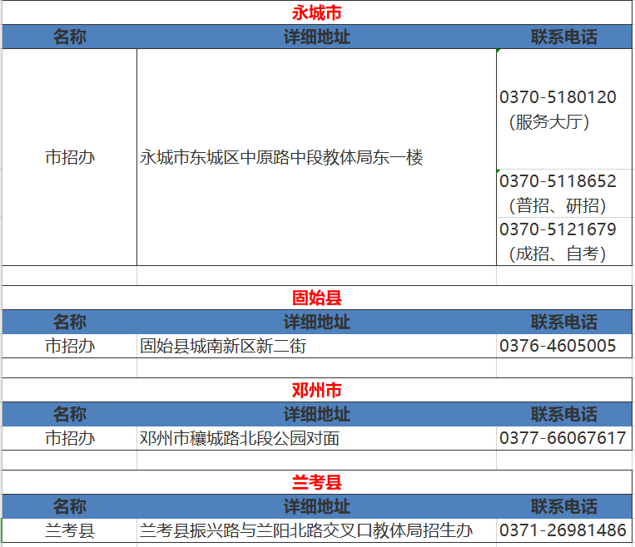The image size is (635, 547).
Task: Click 名称 header under 兰考县
Action: pyautogui.click(x=70, y=506)
